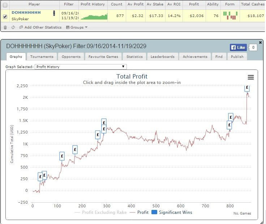
Task: Click the topmost £ significant win marker
Action: 247,88
